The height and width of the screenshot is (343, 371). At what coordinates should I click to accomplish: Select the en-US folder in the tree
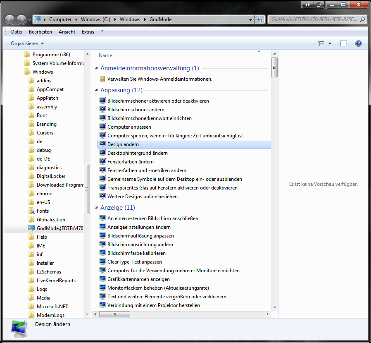click(43, 202)
